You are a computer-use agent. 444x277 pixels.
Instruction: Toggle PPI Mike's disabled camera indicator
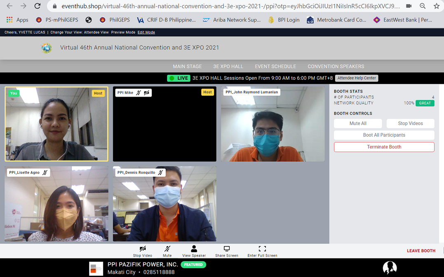146,93
